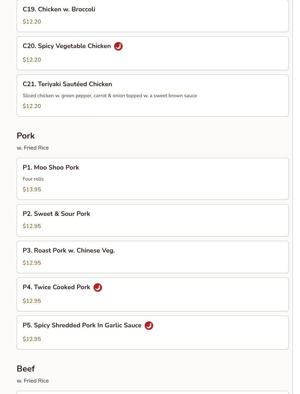Screen dimensions: 300x394
Task: Click the $12.95 price of Sweet & Sour Pork
Action: tap(32, 226)
